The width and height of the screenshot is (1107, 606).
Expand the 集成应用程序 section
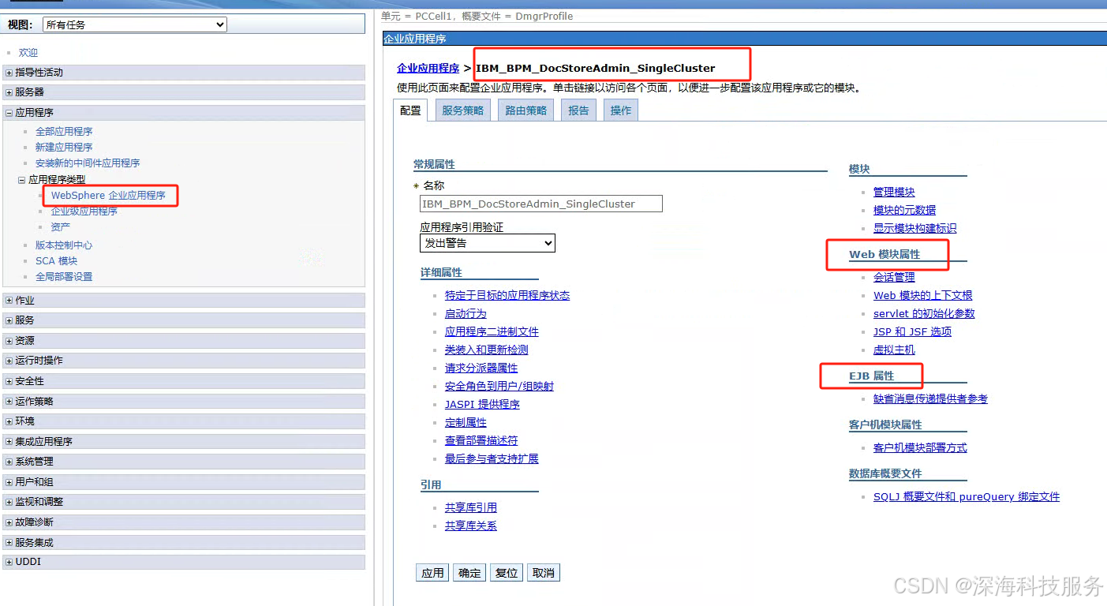pyautogui.click(x=9, y=442)
